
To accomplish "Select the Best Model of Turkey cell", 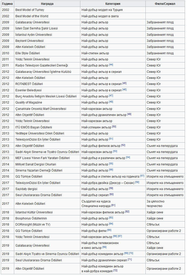I will click(x=47, y=10).
